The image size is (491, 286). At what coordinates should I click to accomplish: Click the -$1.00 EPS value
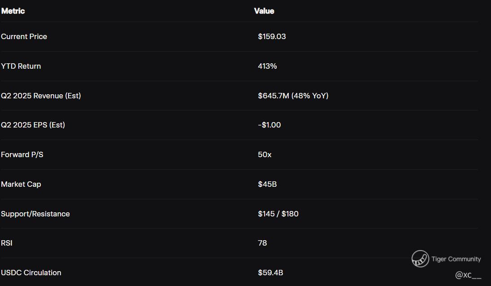click(269, 125)
